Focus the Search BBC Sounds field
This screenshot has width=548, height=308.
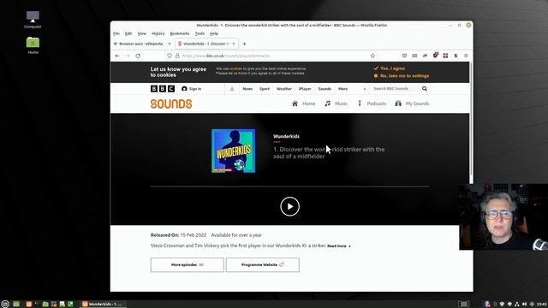[x=395, y=89]
